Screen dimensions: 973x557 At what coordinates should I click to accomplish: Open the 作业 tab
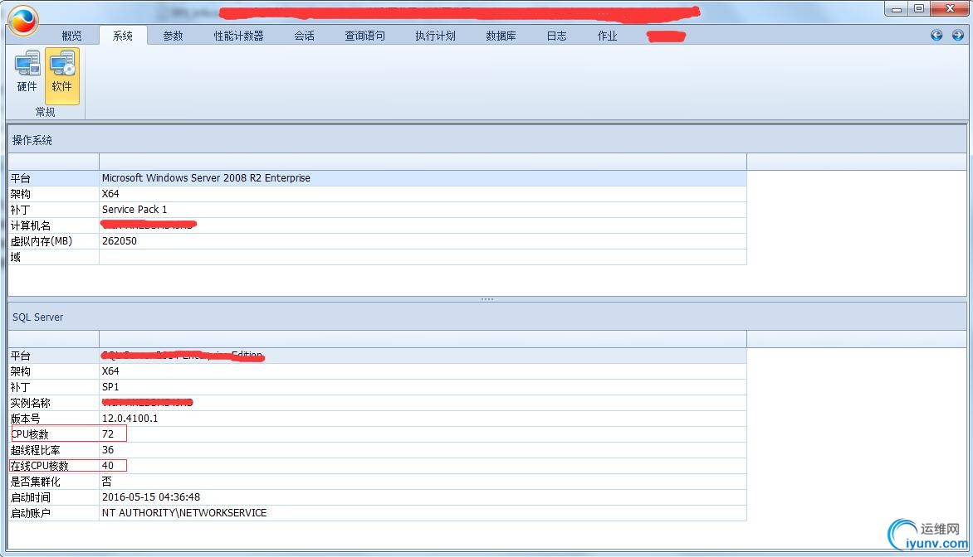[x=608, y=36]
